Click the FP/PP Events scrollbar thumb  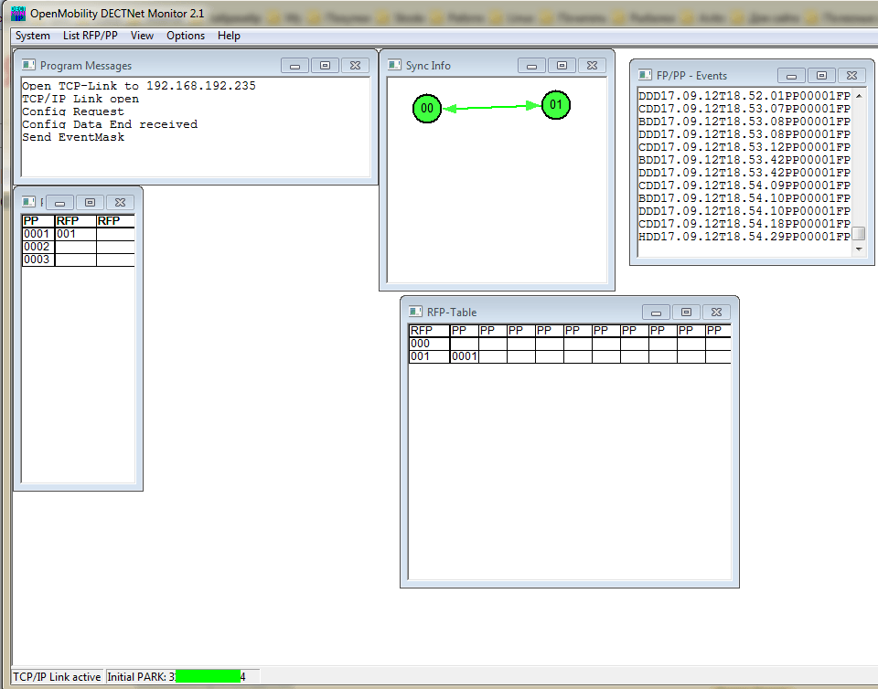click(x=859, y=233)
